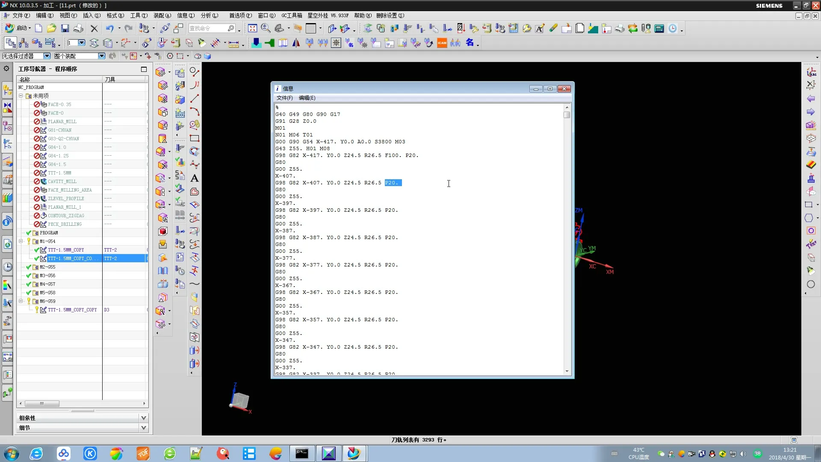The height and width of the screenshot is (462, 821).
Task: Select the TTT-1.5MM_COPY operation
Action: [x=66, y=250]
